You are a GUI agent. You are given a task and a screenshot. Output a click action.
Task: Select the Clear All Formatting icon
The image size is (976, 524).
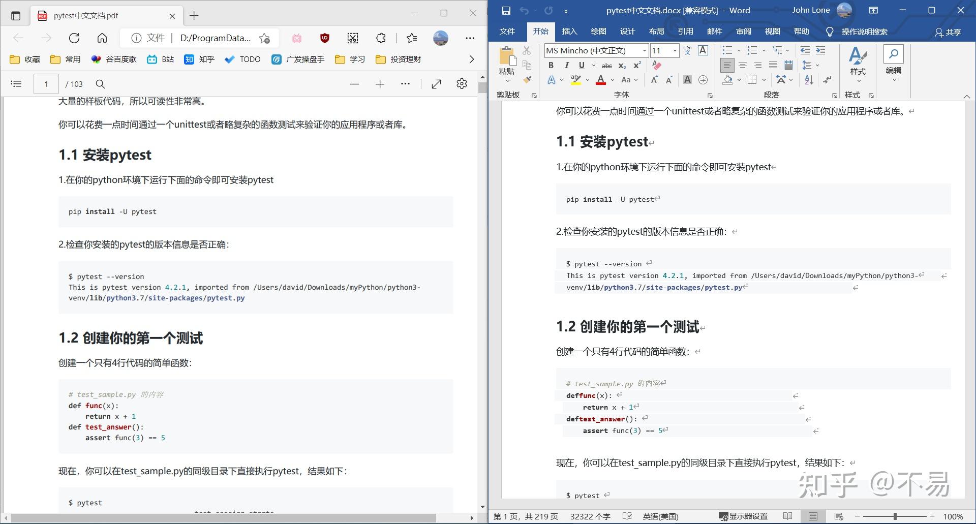(x=658, y=65)
